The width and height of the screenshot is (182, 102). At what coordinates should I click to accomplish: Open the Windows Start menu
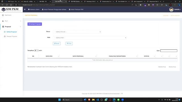pos(59,100)
